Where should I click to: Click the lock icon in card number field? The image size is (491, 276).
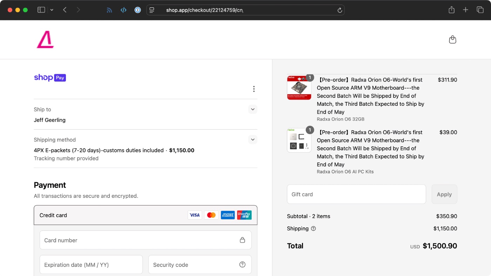point(242,240)
